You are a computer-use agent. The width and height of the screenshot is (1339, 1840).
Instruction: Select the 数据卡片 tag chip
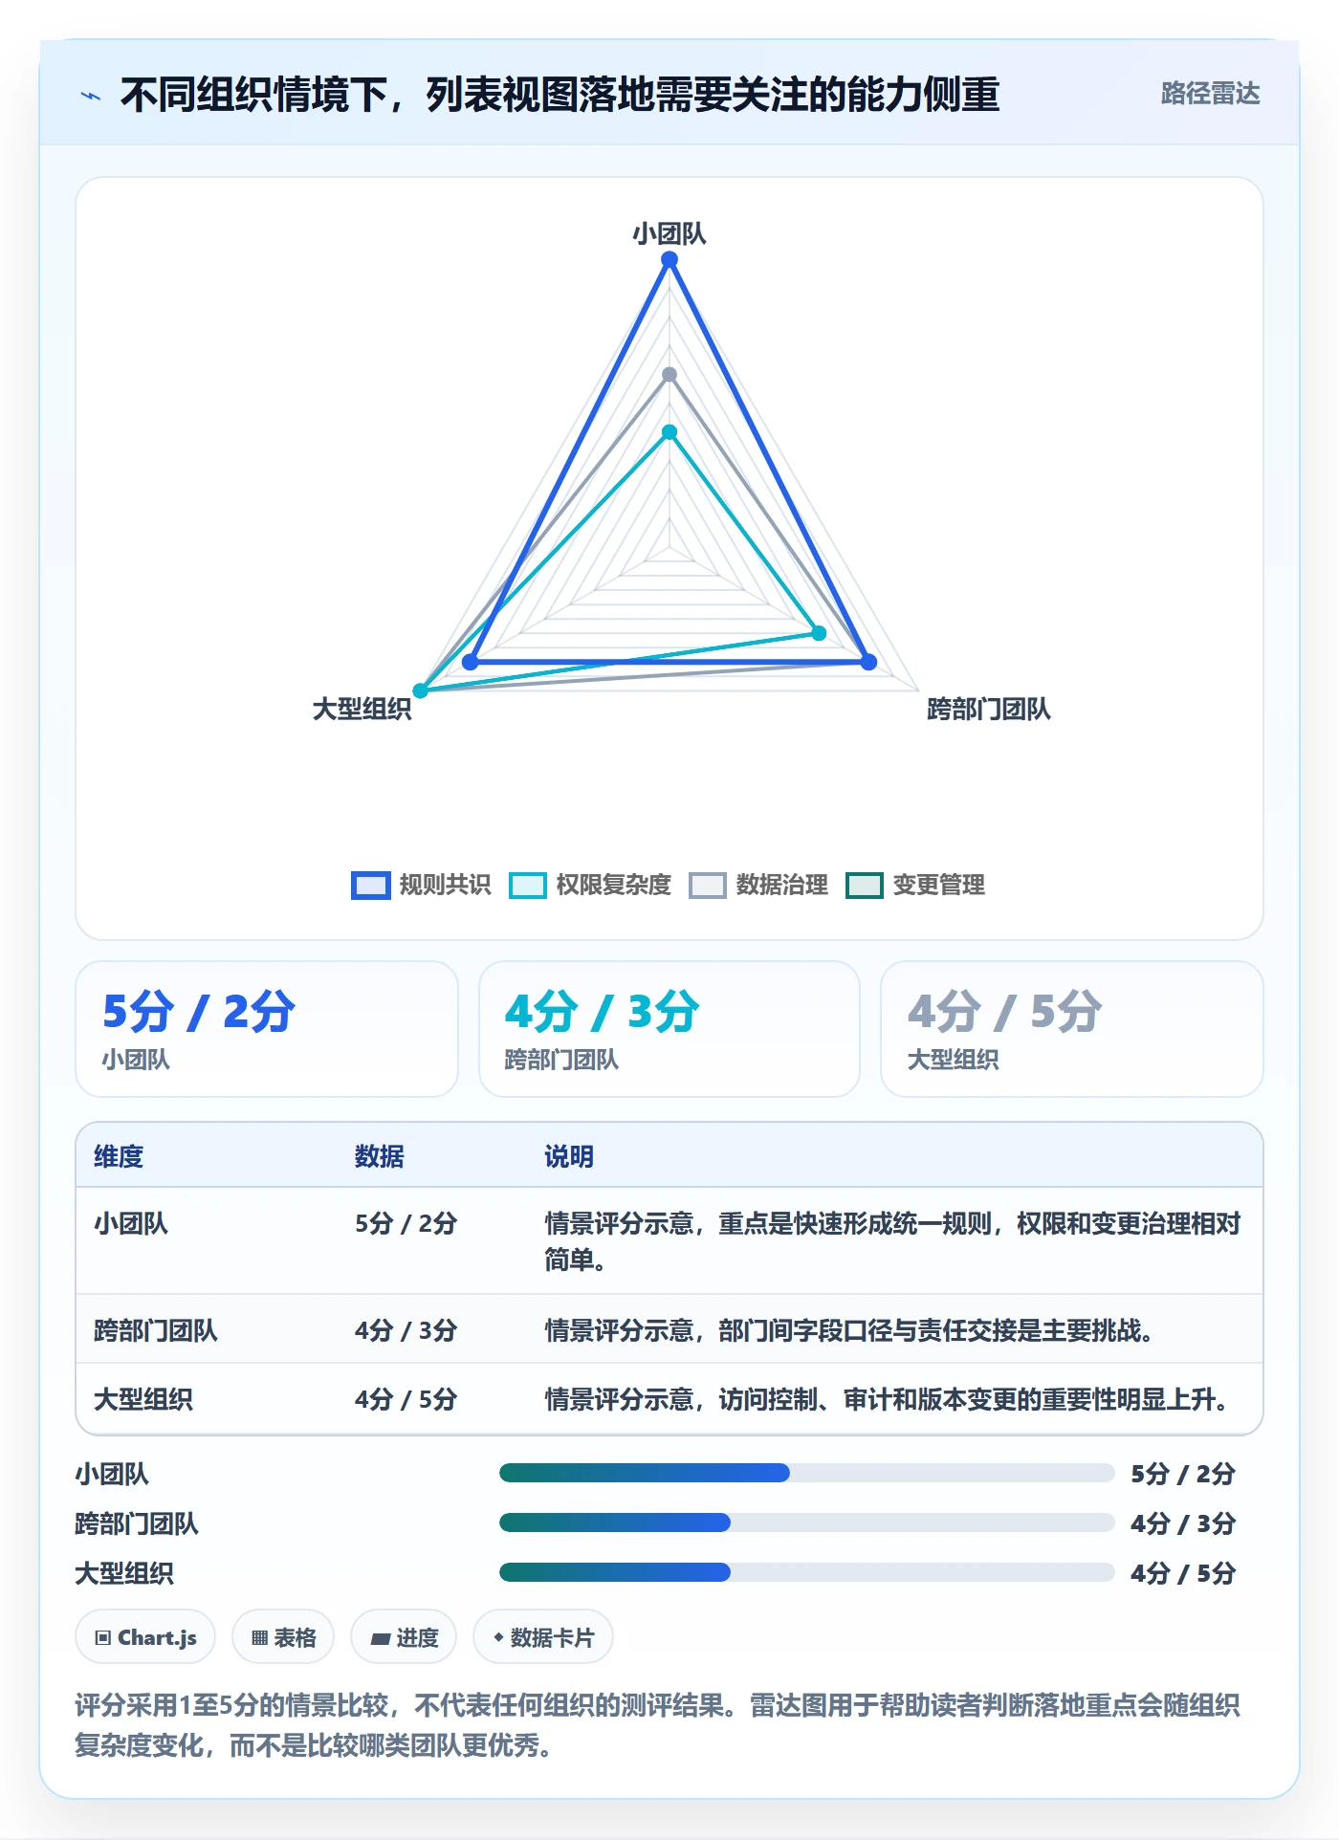coord(543,1637)
